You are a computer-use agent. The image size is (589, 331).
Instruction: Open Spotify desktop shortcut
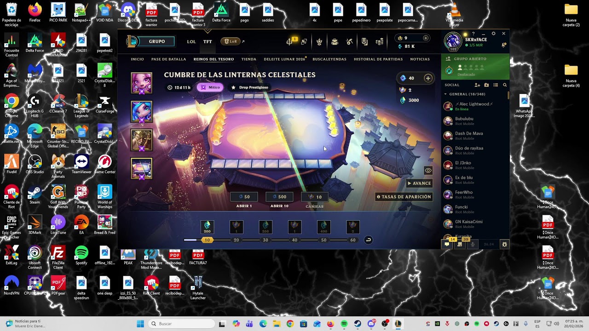81,255
